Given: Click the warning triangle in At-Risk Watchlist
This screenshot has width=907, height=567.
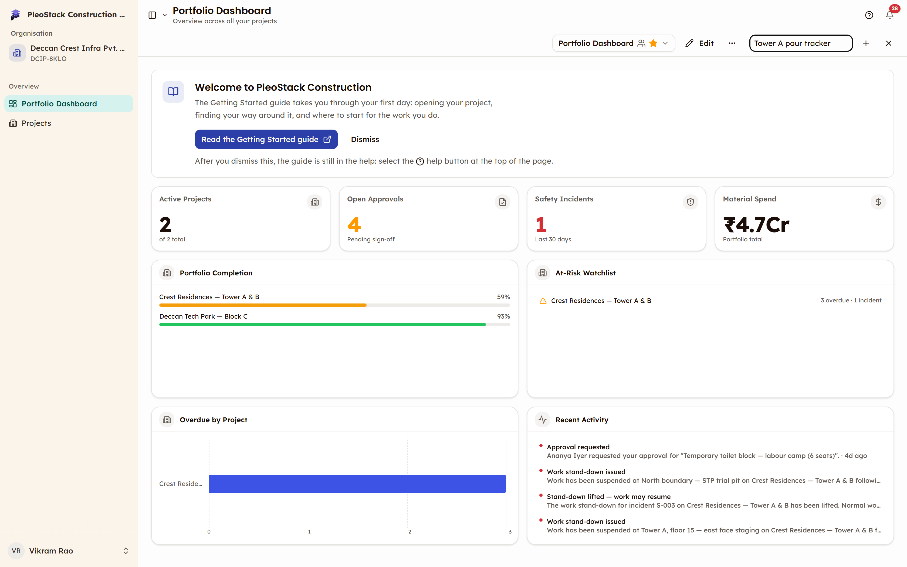Looking at the screenshot, I should (x=543, y=301).
